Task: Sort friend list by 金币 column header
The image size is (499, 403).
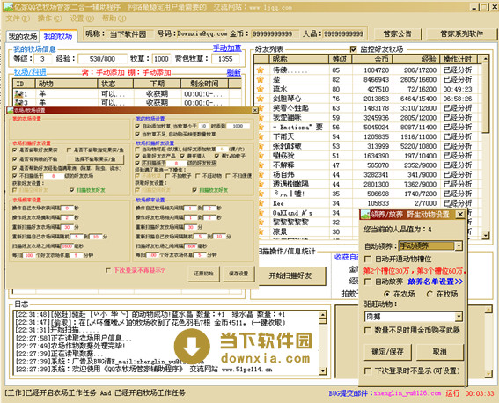Action: tap(372, 59)
